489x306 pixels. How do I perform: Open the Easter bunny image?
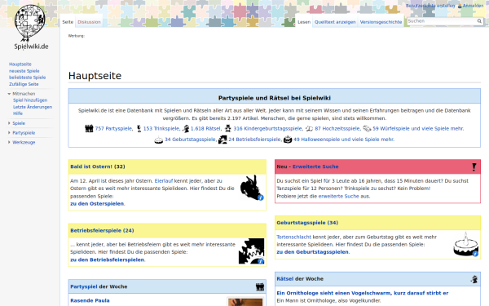(x=252, y=188)
